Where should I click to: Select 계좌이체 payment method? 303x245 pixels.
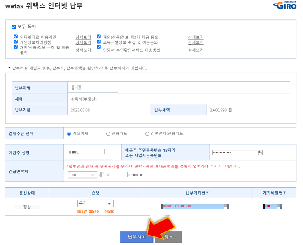click(69, 134)
